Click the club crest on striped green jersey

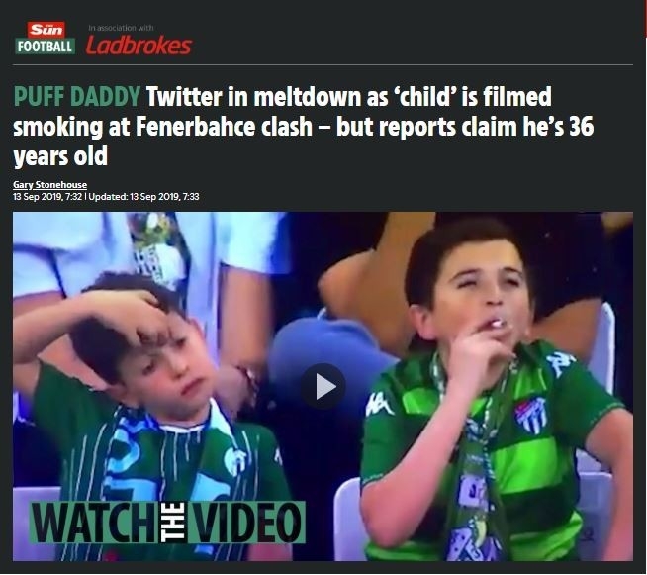point(530,415)
